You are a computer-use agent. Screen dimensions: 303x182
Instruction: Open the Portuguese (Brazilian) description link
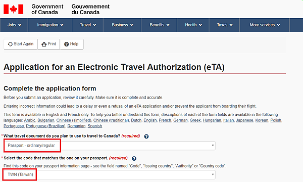(45, 126)
